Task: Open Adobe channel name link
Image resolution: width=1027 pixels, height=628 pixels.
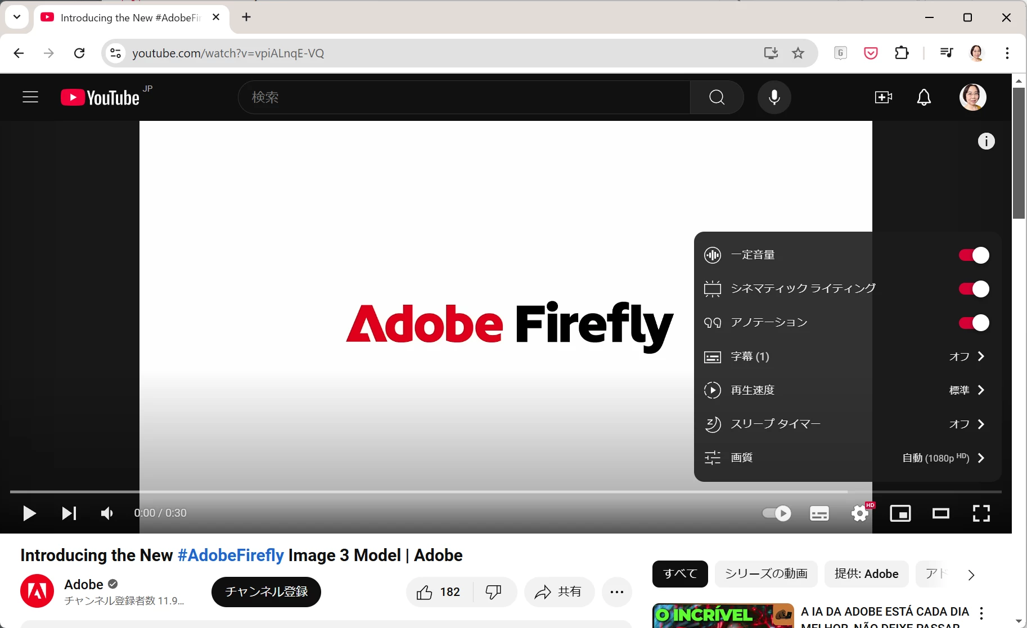Action: [x=84, y=584]
